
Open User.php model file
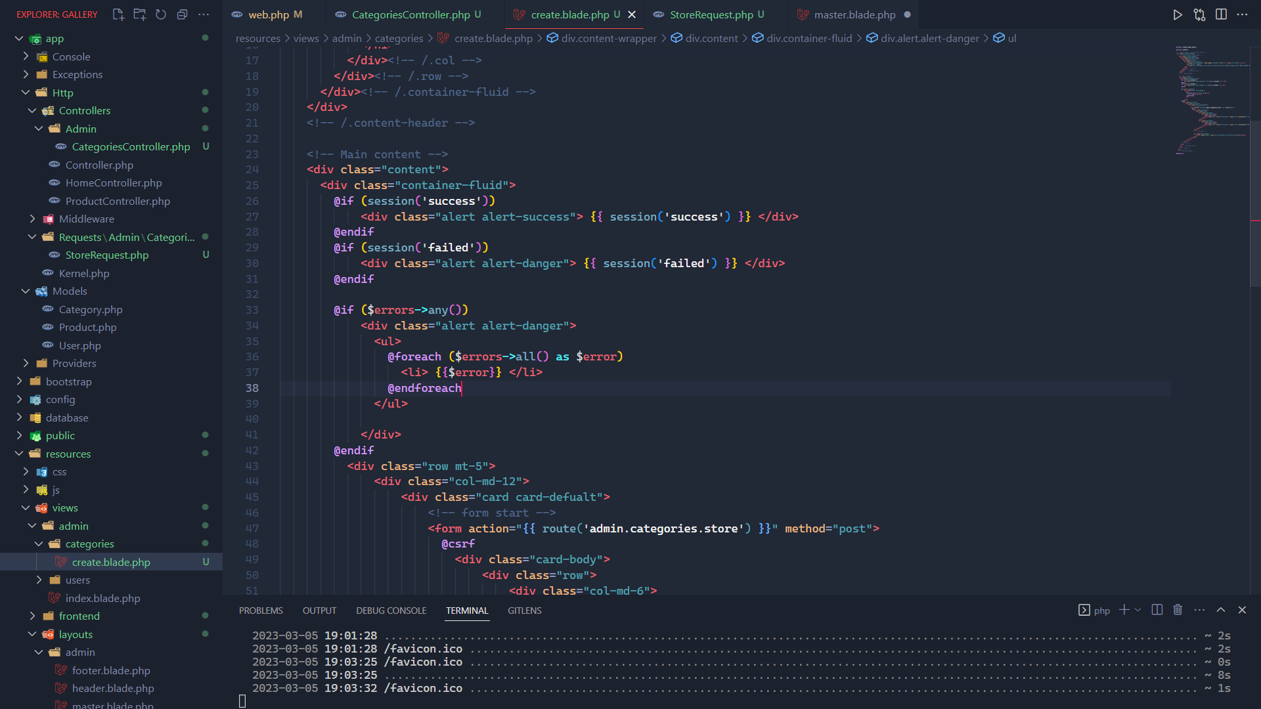[80, 346]
